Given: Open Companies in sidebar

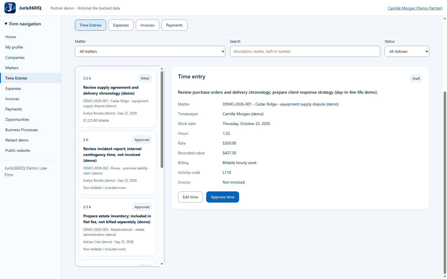Looking at the screenshot, I should (31, 57).
